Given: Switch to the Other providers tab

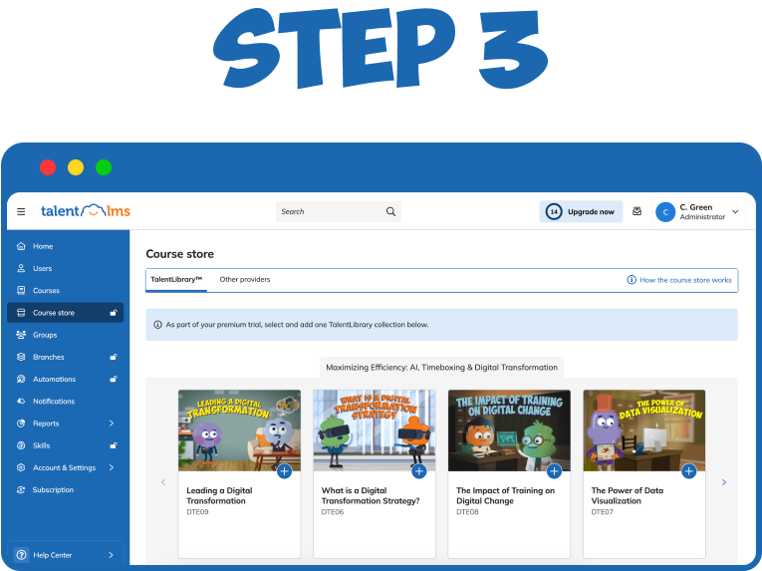Looking at the screenshot, I should (x=245, y=280).
